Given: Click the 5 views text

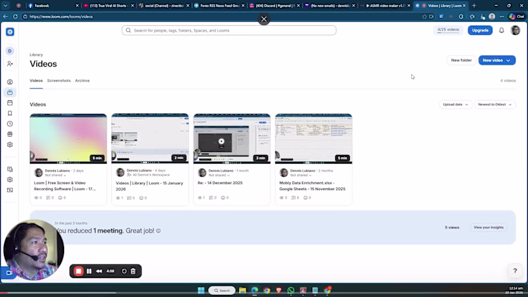Looking at the screenshot, I should (452, 227).
